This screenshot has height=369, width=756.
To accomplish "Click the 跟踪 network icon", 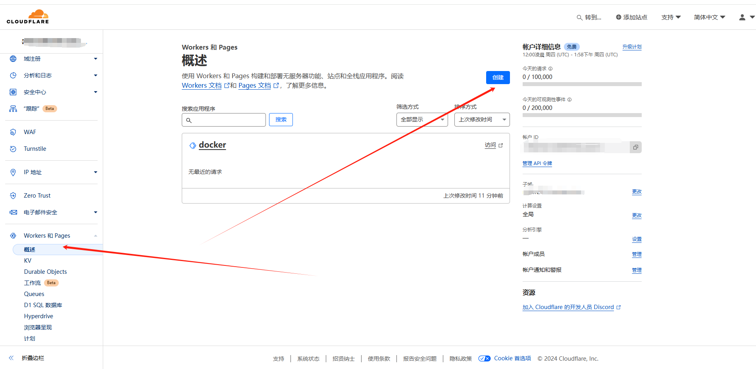I will coord(13,109).
